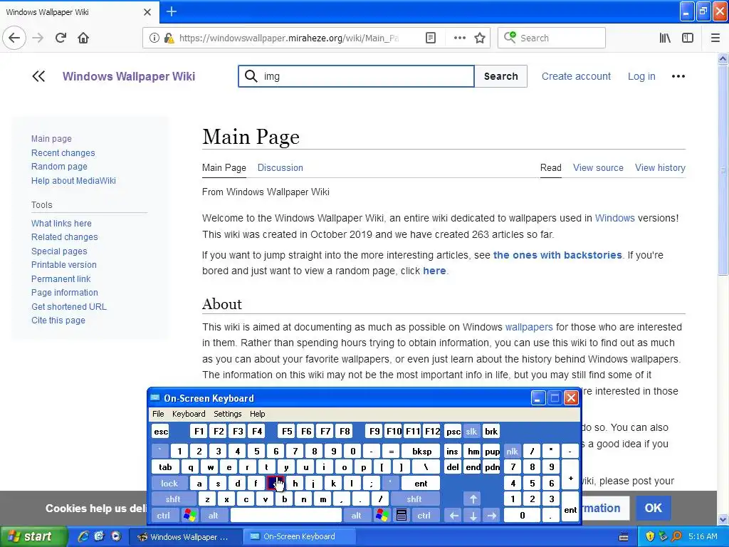Image resolution: width=729 pixels, height=547 pixels.
Task: Click the esc key on On-Screen Keyboard
Action: [161, 431]
